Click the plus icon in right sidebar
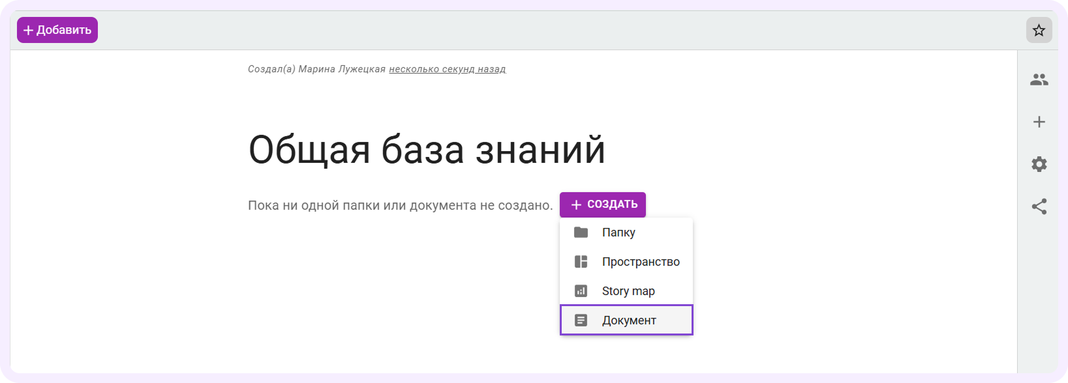The height and width of the screenshot is (383, 1068). (1039, 122)
